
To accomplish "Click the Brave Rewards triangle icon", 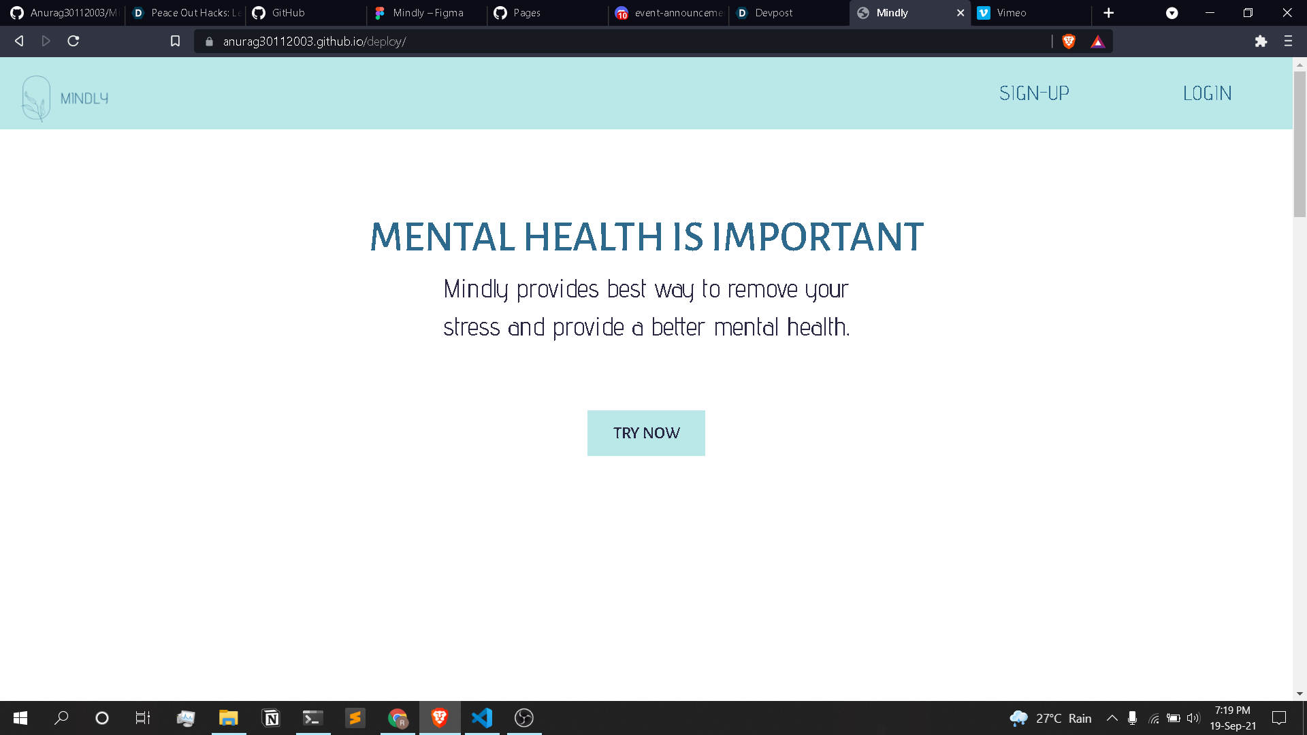I will point(1097,42).
